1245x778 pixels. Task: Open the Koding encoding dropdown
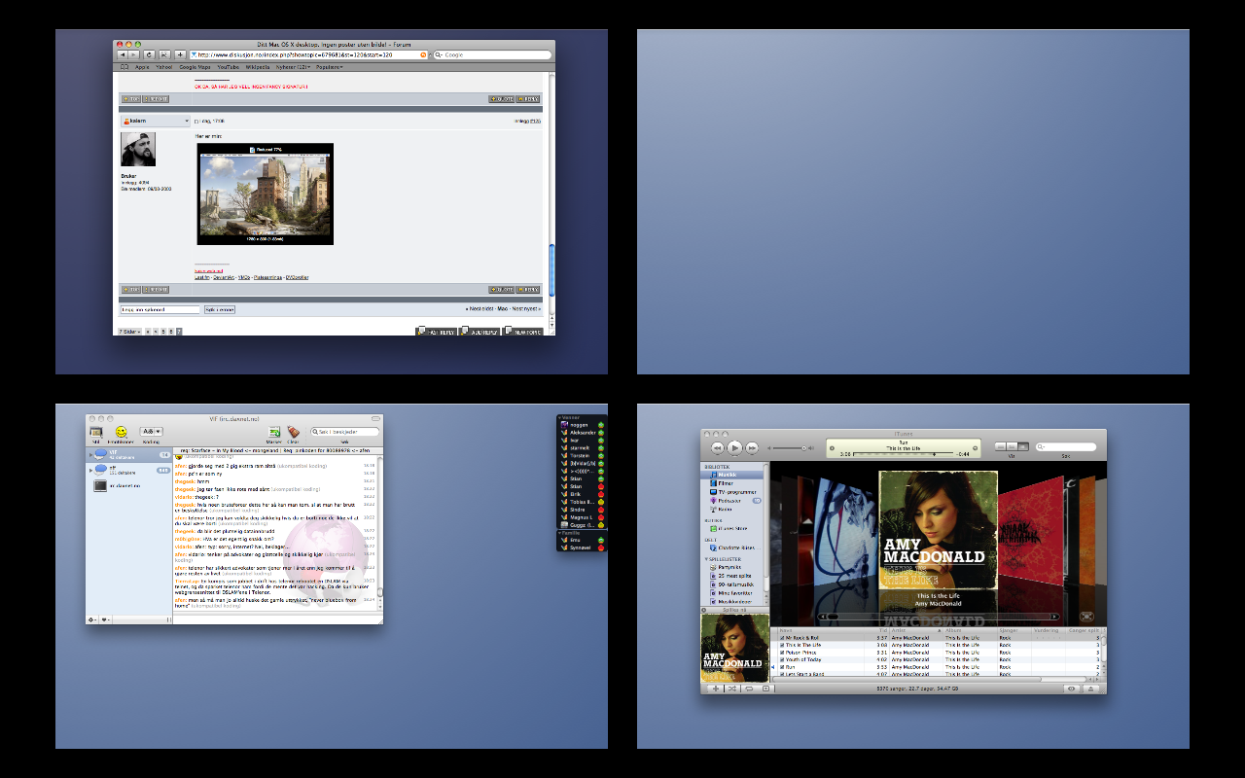(151, 431)
